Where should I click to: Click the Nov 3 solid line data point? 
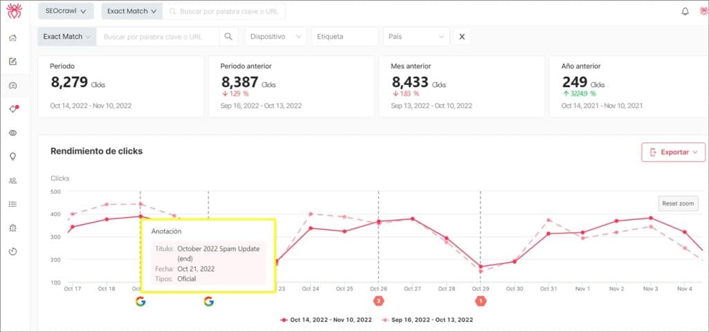pos(651,218)
